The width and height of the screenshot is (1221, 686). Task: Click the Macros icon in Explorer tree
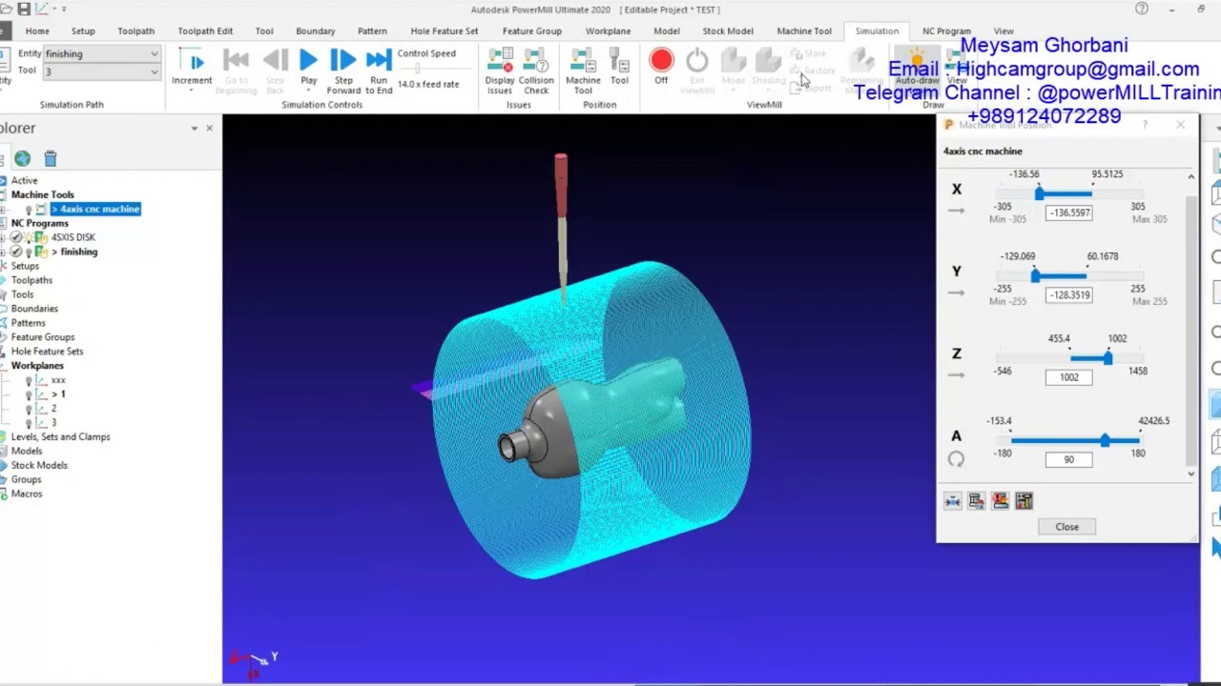4,494
